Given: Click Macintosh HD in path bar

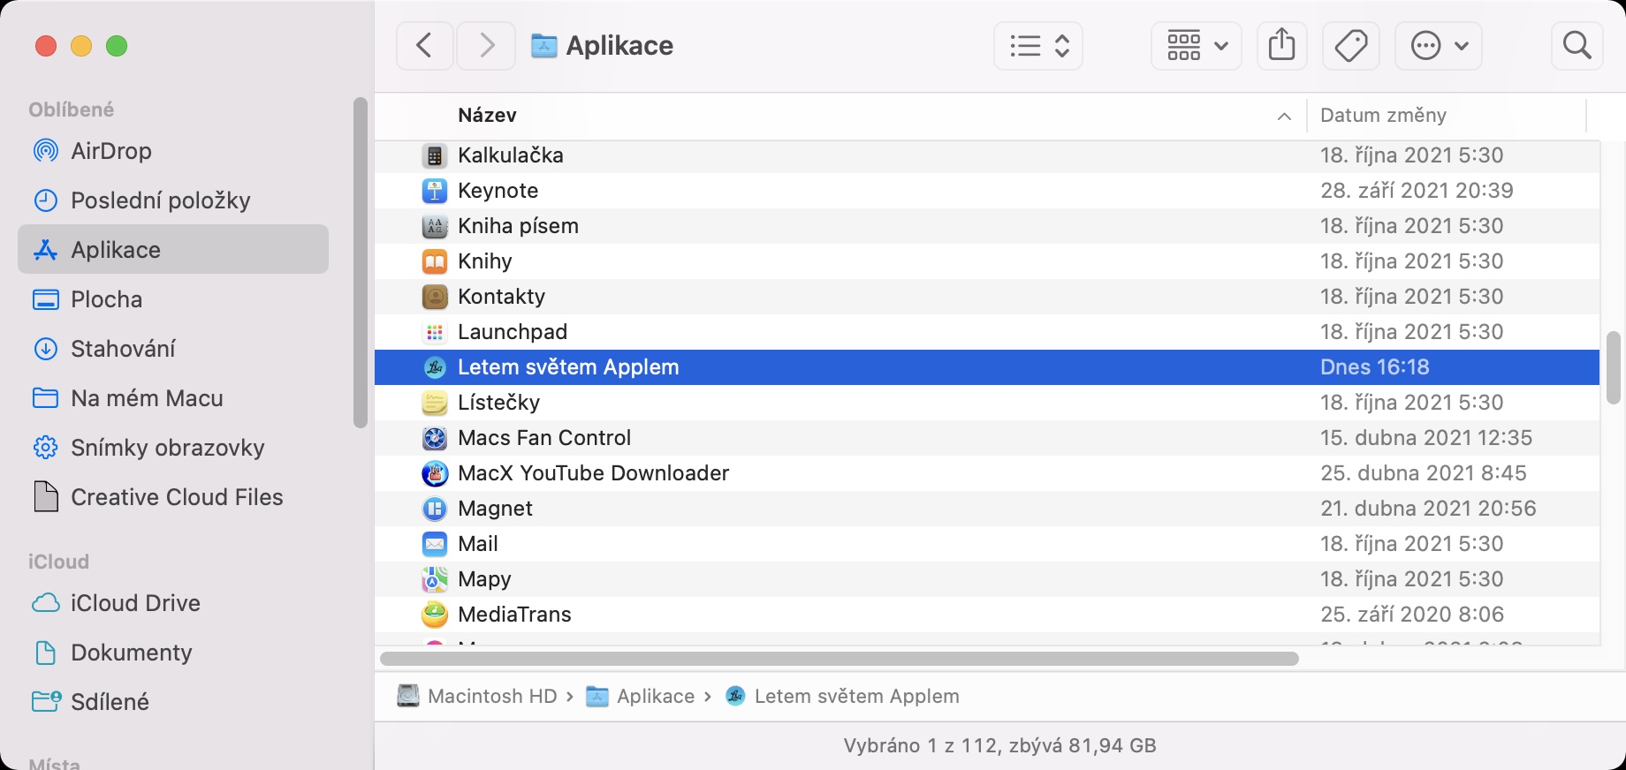Looking at the screenshot, I should click(491, 697).
